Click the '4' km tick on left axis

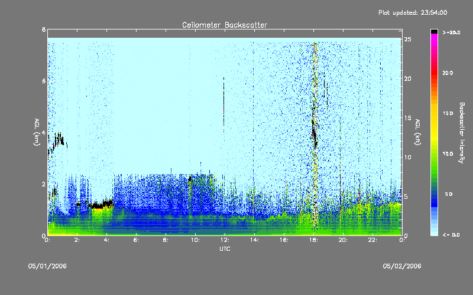44,132
